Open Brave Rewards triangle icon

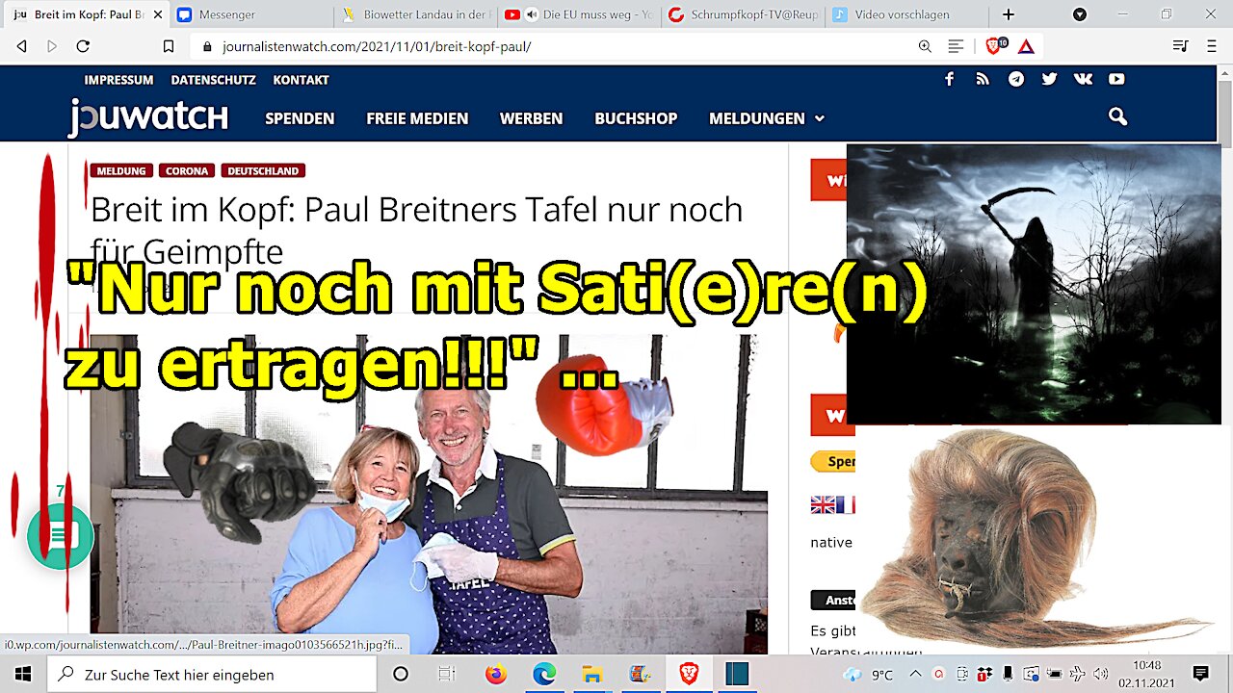(1027, 46)
